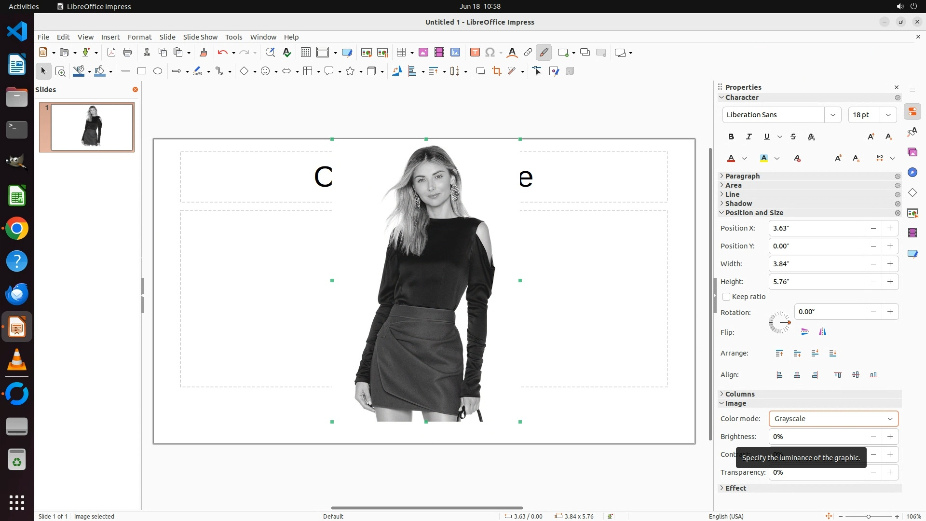Toggle Bold in Character section

(x=731, y=137)
